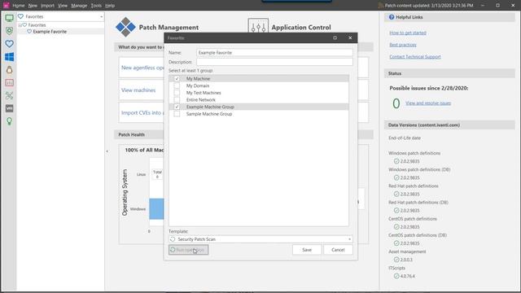Image resolution: width=521 pixels, height=293 pixels.
Task: Select the Linux penguin icon in sidebar
Action: pyautogui.click(x=9, y=70)
